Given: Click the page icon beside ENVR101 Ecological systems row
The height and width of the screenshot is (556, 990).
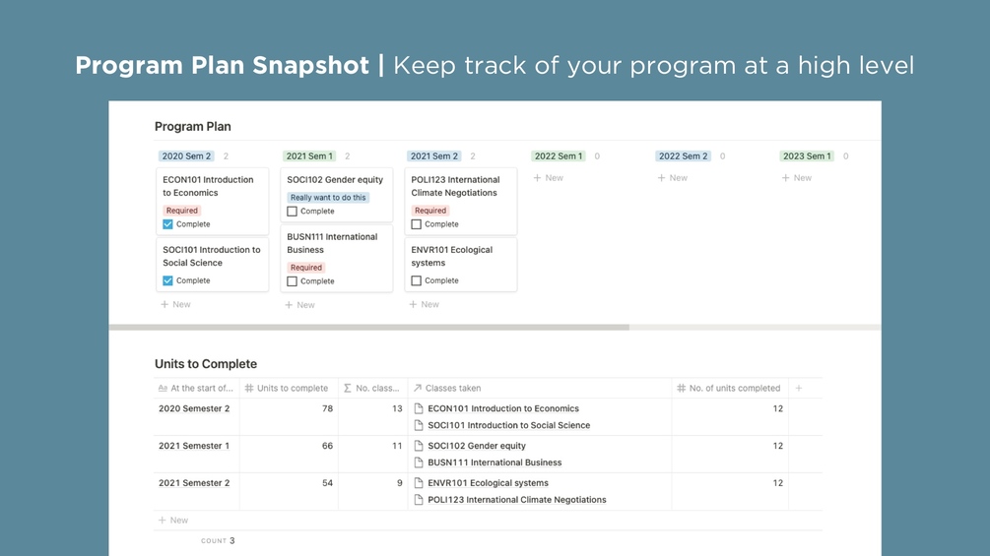Looking at the screenshot, I should tap(419, 483).
